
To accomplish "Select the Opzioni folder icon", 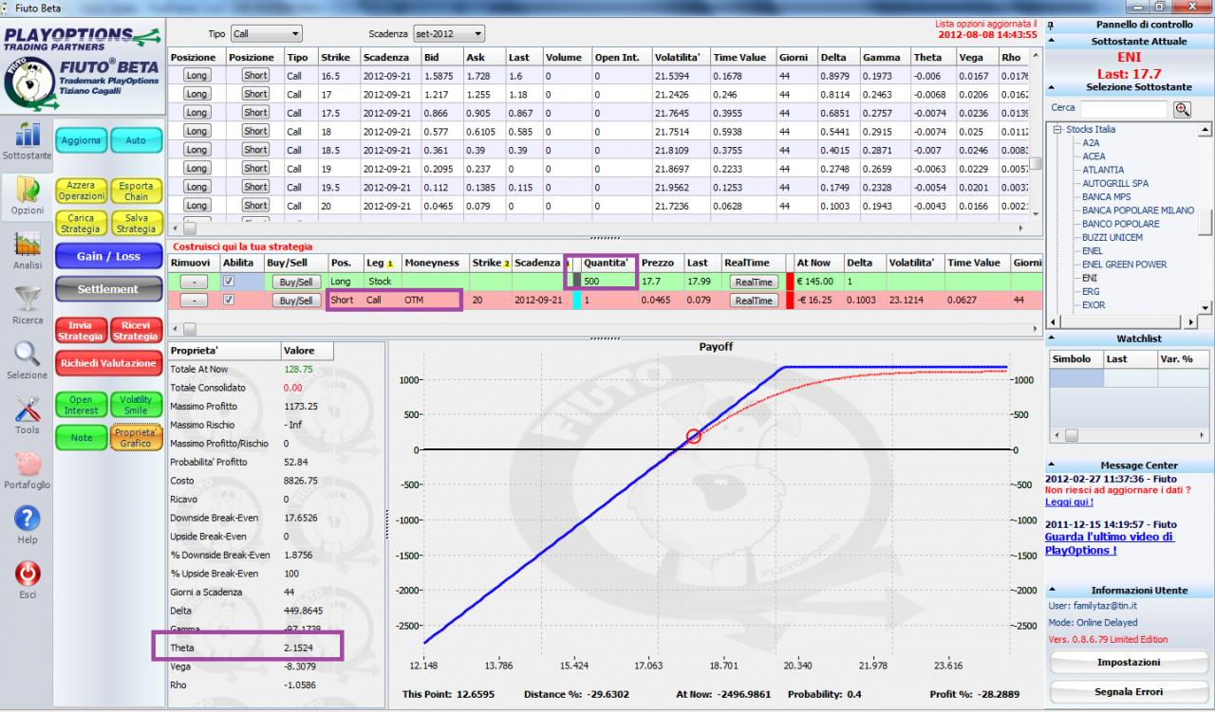I will point(27,190).
